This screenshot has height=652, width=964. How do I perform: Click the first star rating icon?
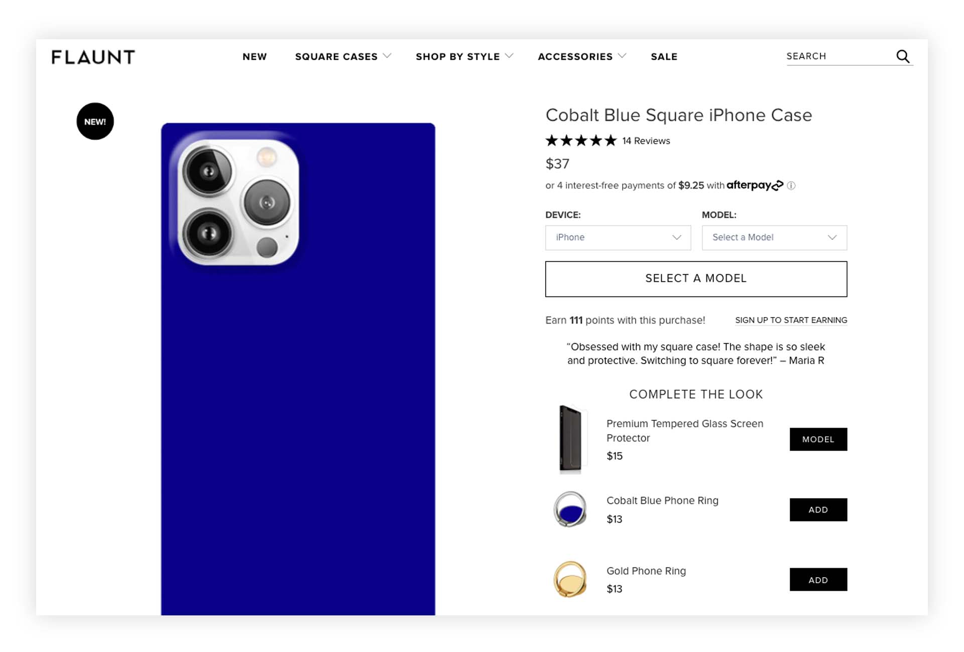pyautogui.click(x=552, y=140)
